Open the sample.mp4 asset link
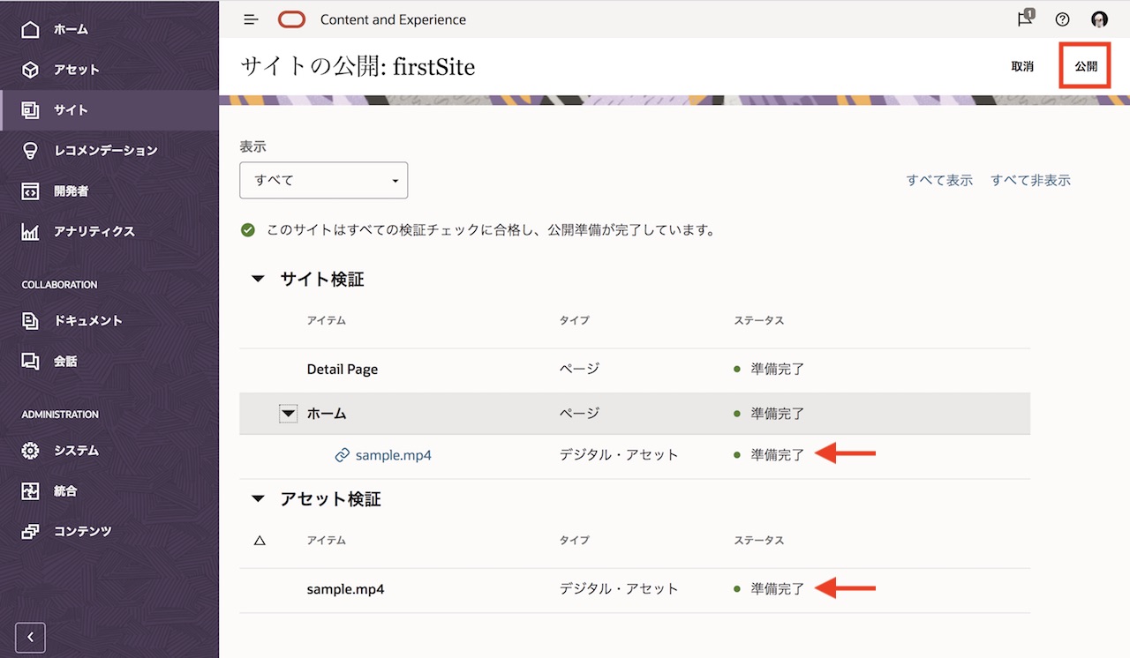 [x=392, y=454]
